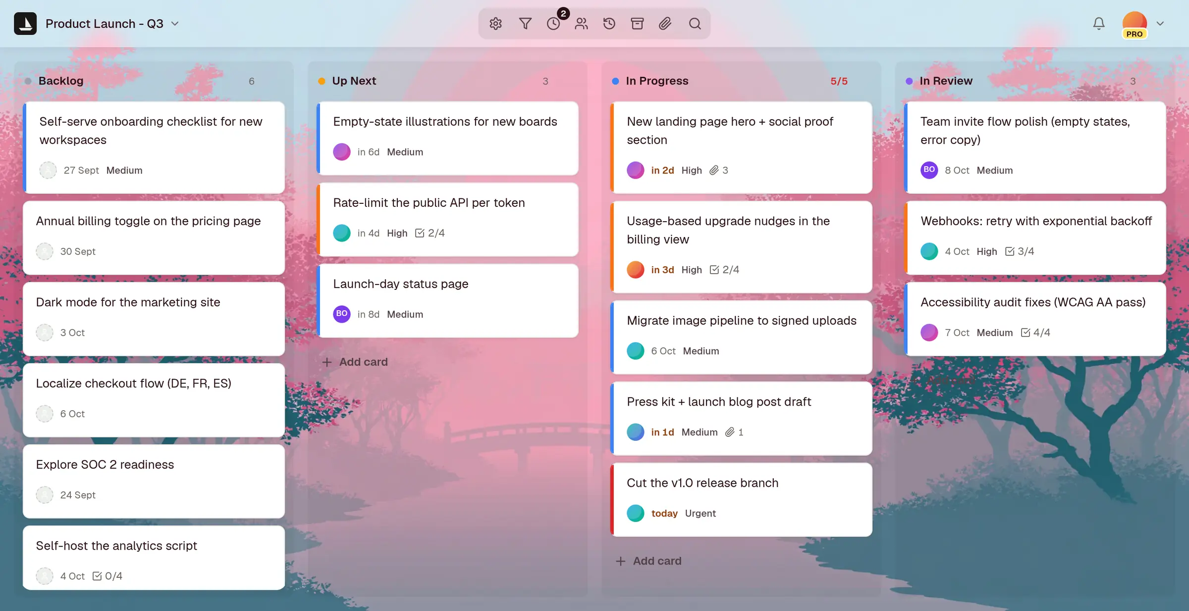1189x611 pixels.
Task: Open the filter funnel icon
Action: coord(525,24)
